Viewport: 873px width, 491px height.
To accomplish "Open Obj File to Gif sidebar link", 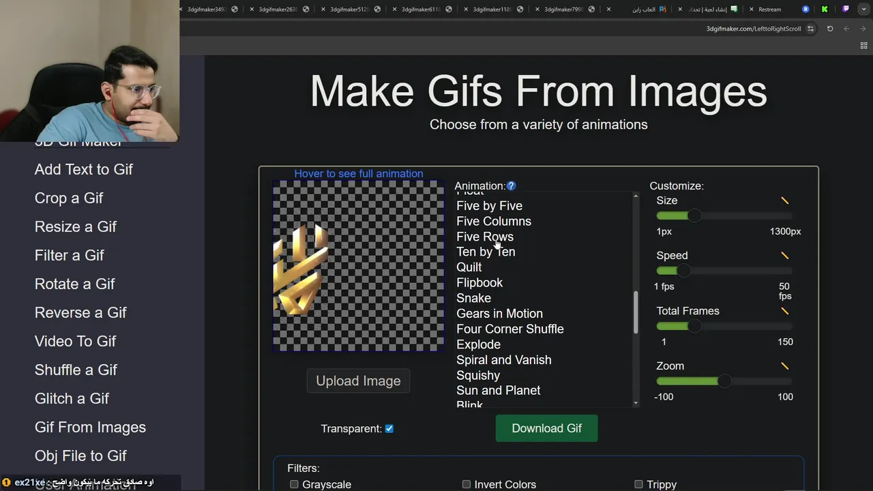I will coord(80,456).
